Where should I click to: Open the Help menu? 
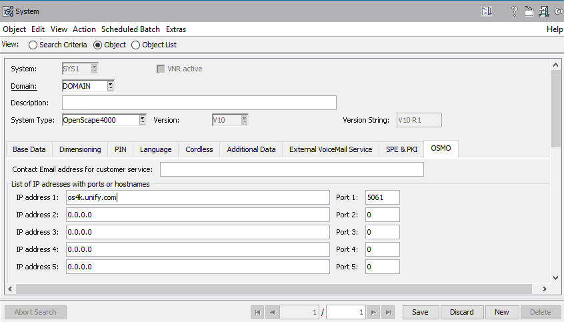[x=555, y=29]
